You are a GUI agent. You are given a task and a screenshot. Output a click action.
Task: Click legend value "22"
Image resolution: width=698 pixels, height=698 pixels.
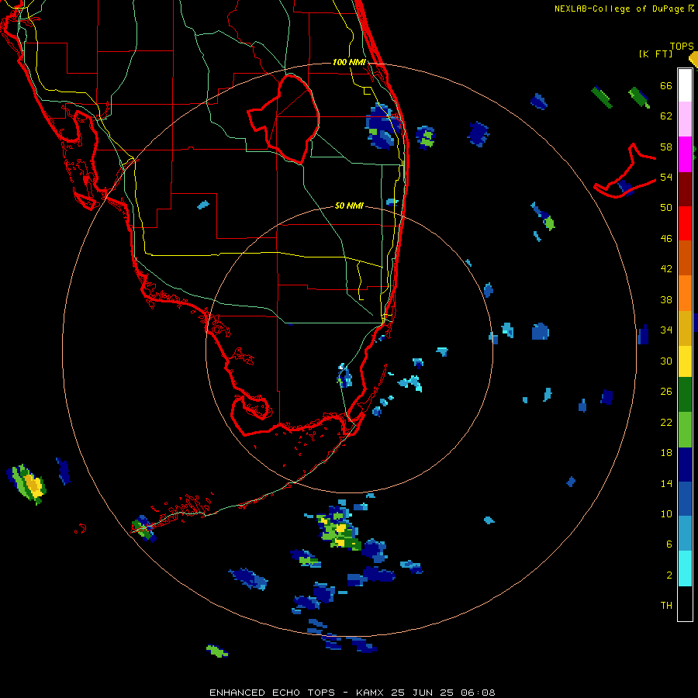666,422
